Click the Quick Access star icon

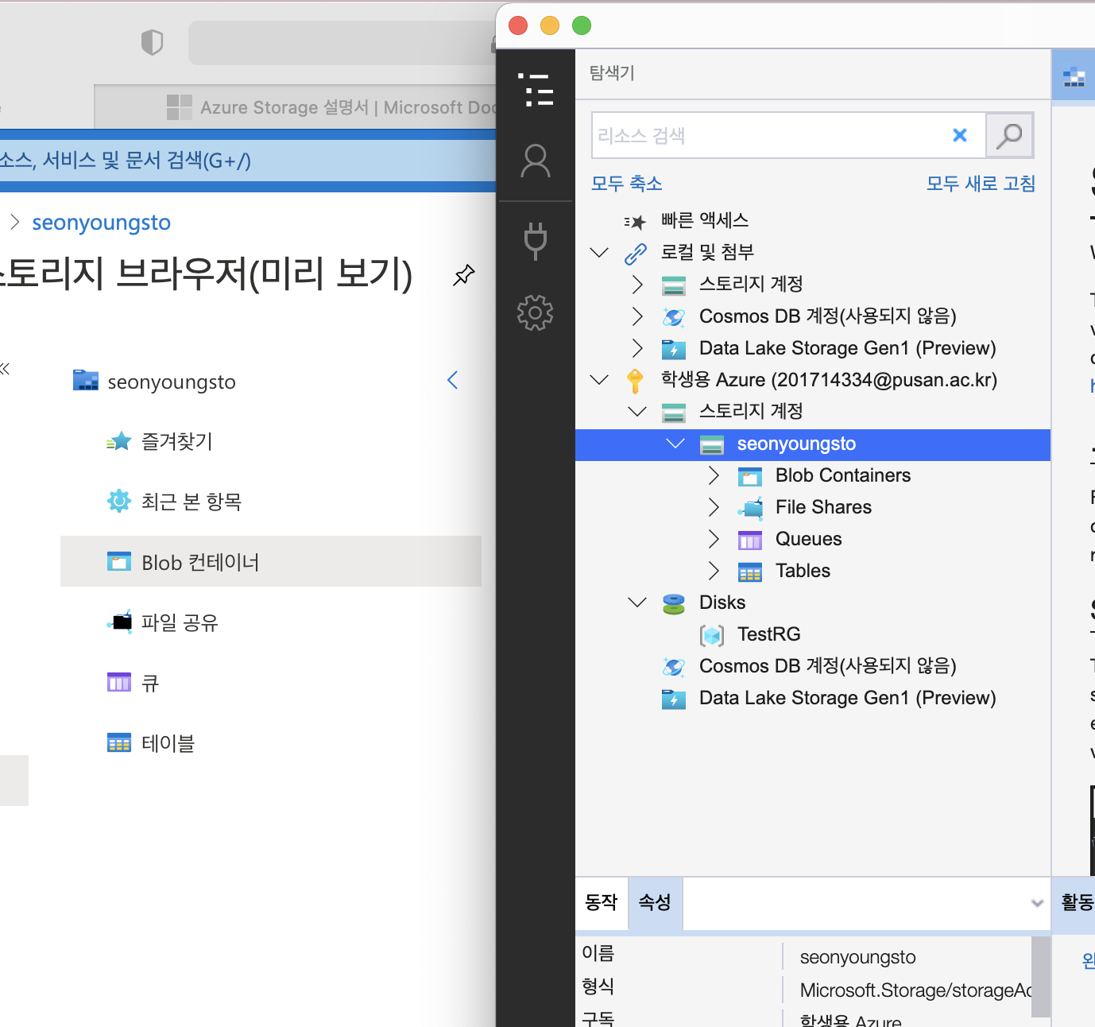[635, 222]
